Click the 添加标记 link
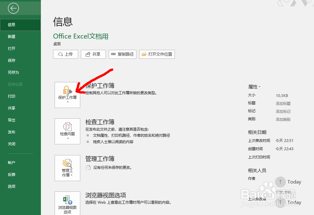Screen dimensions: 314x215 pos(283,111)
